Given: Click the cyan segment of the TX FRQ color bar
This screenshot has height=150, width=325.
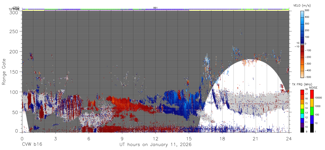Looking at the screenshot, I should (x=302, y=116).
